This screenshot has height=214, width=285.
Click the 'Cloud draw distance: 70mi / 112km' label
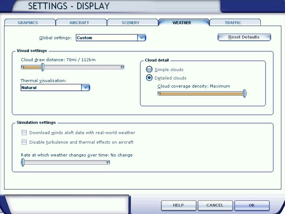[58, 60]
